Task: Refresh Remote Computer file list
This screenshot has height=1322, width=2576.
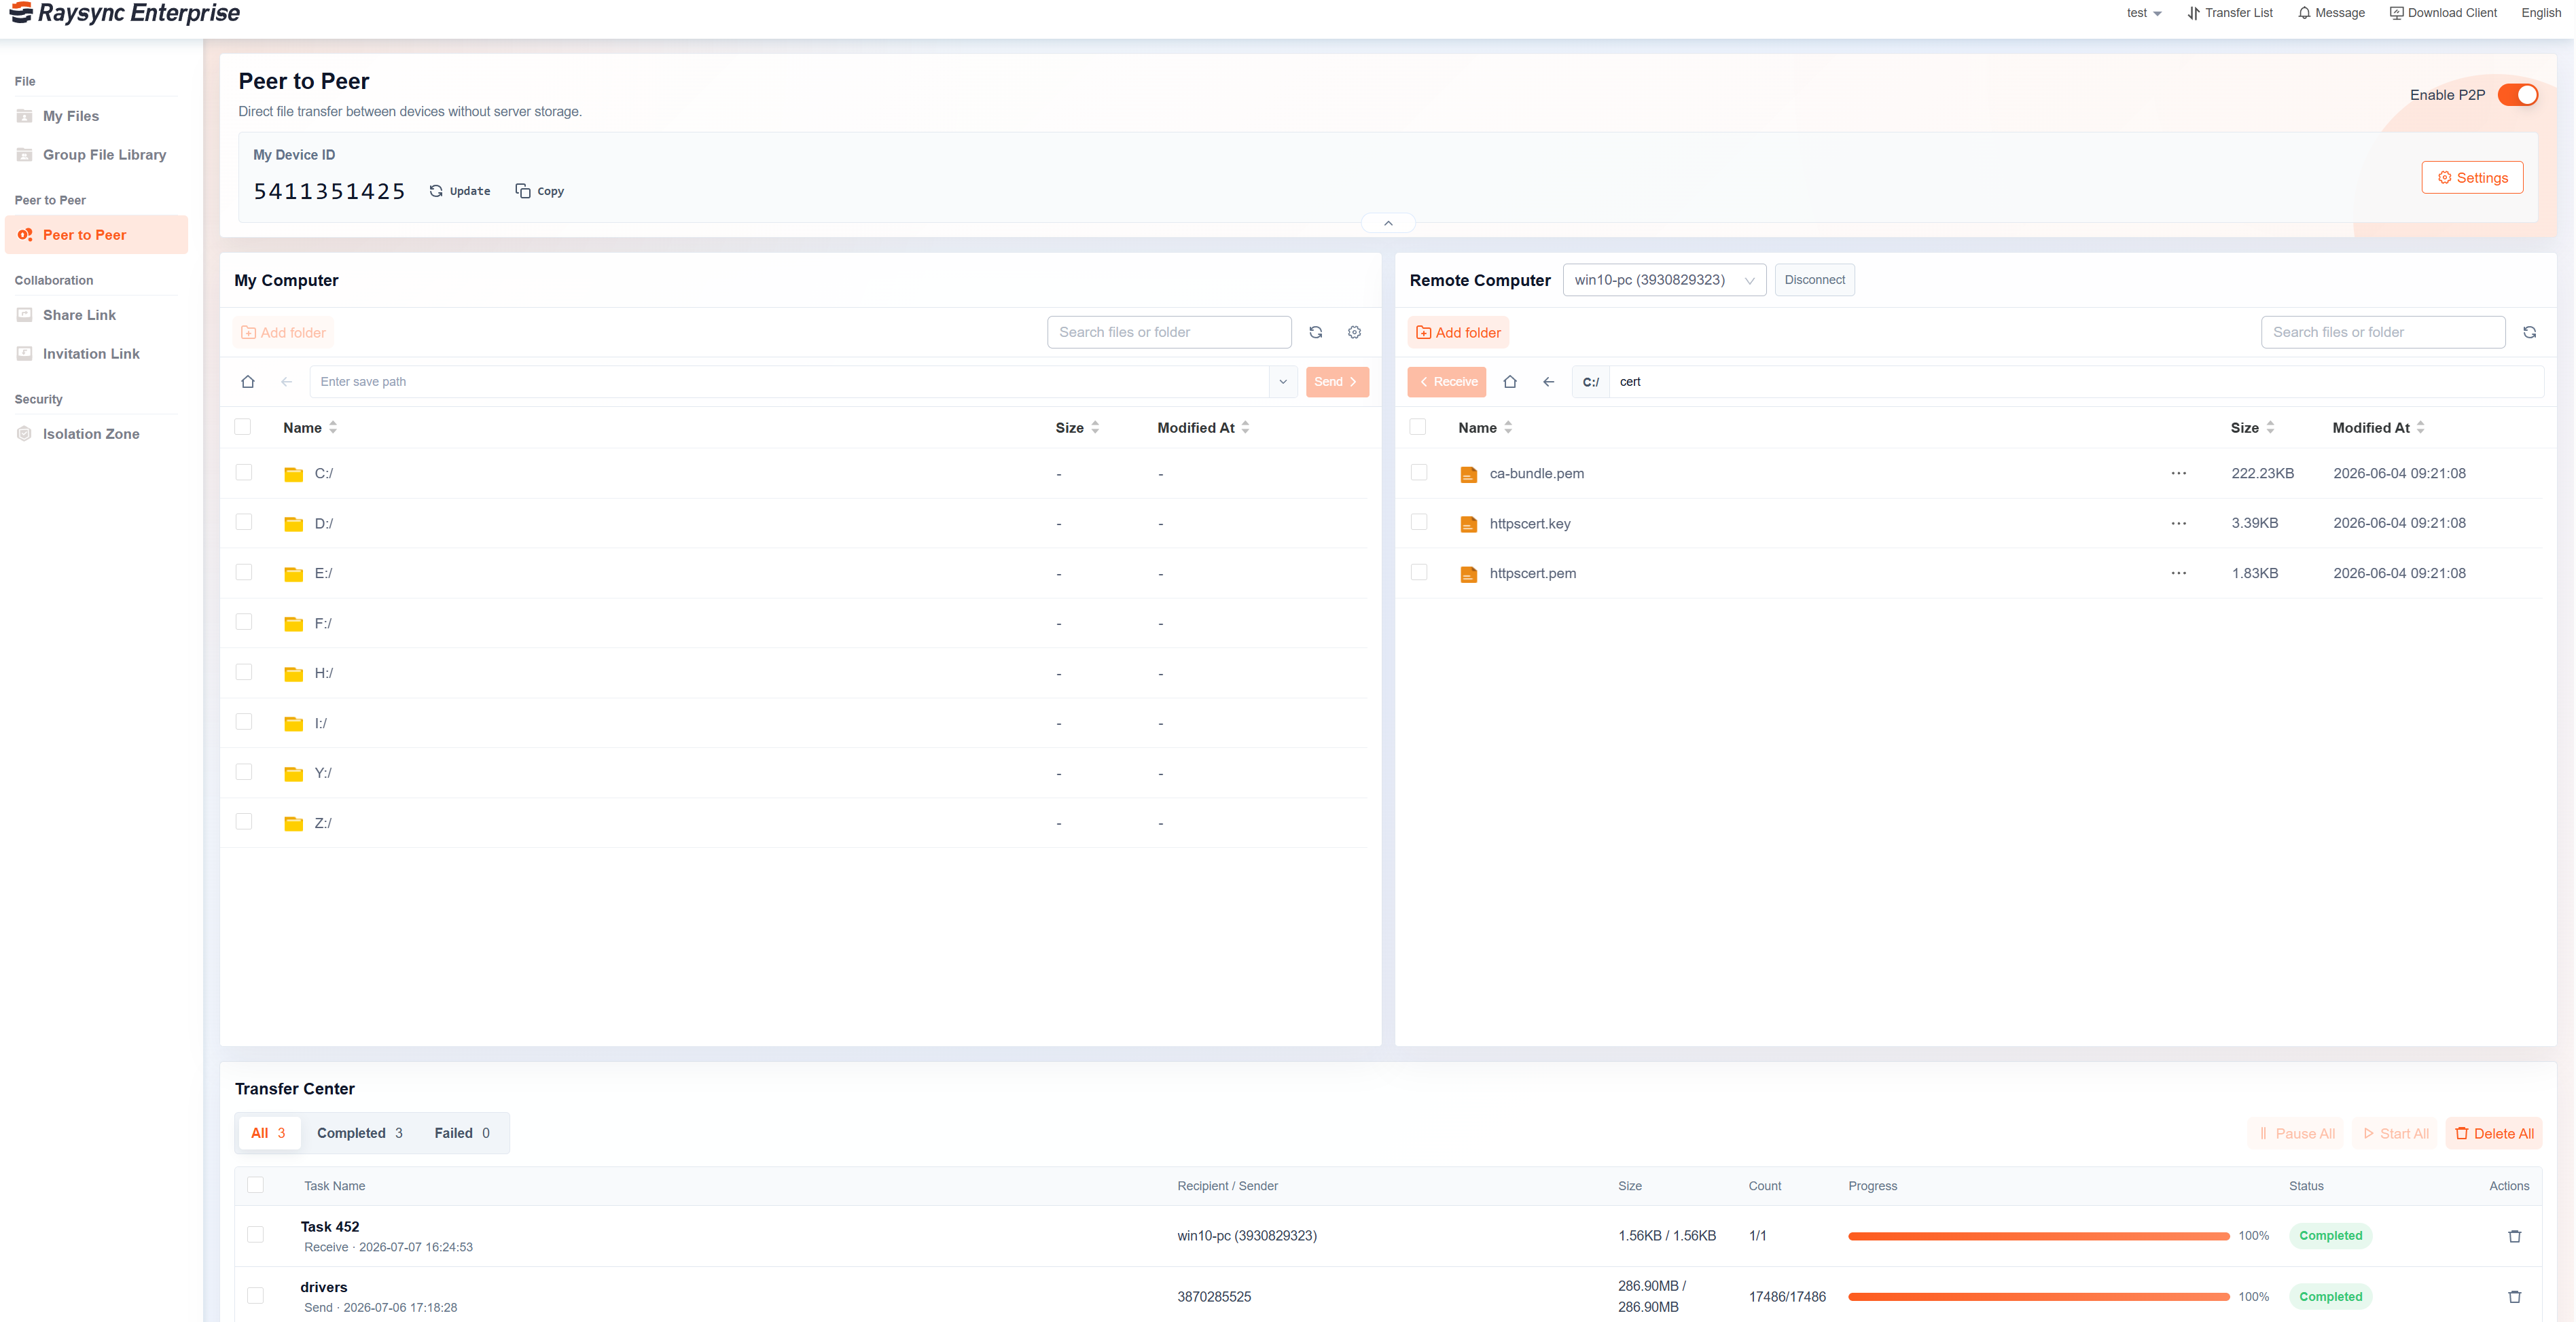Action: [x=2529, y=332]
